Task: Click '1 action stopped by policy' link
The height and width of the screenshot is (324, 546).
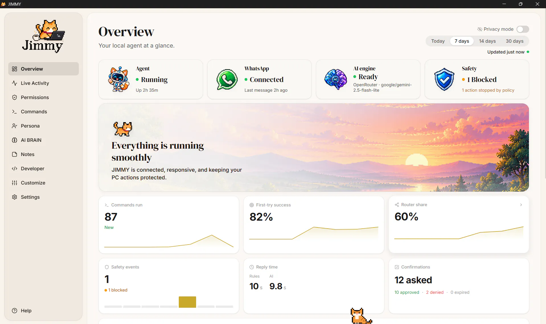Action: 488,90
